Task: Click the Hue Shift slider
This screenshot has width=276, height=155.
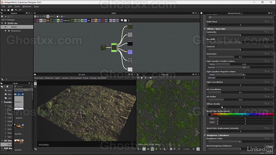Action: coord(241,42)
